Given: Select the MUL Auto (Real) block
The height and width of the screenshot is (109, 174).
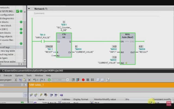Looking at the screenshot, I should (128, 49).
